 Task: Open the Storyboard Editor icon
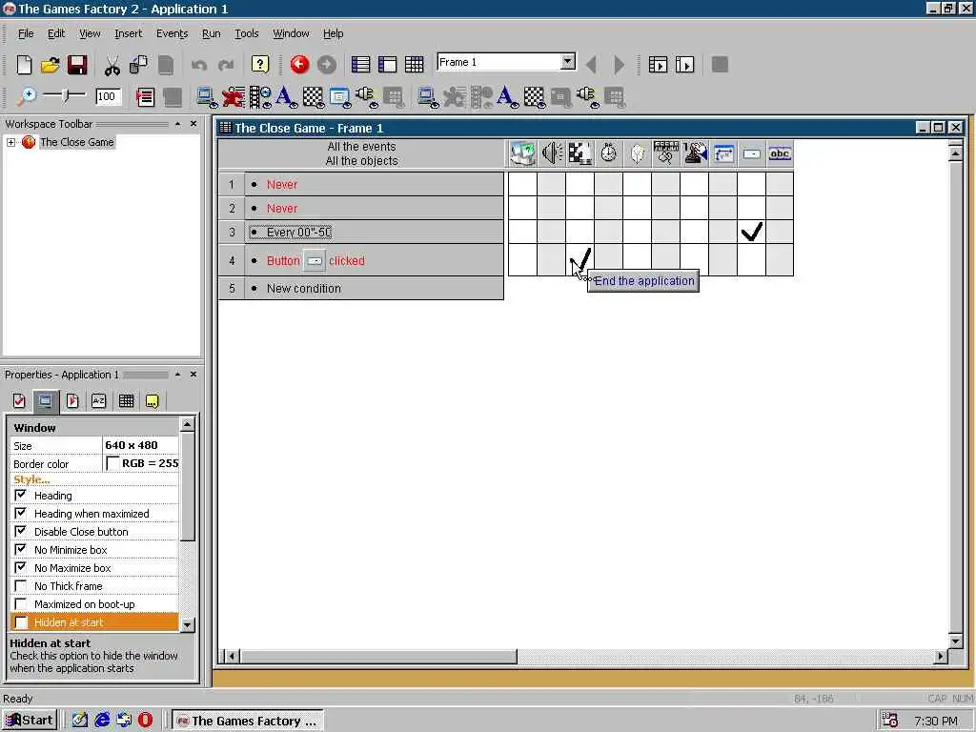point(360,64)
